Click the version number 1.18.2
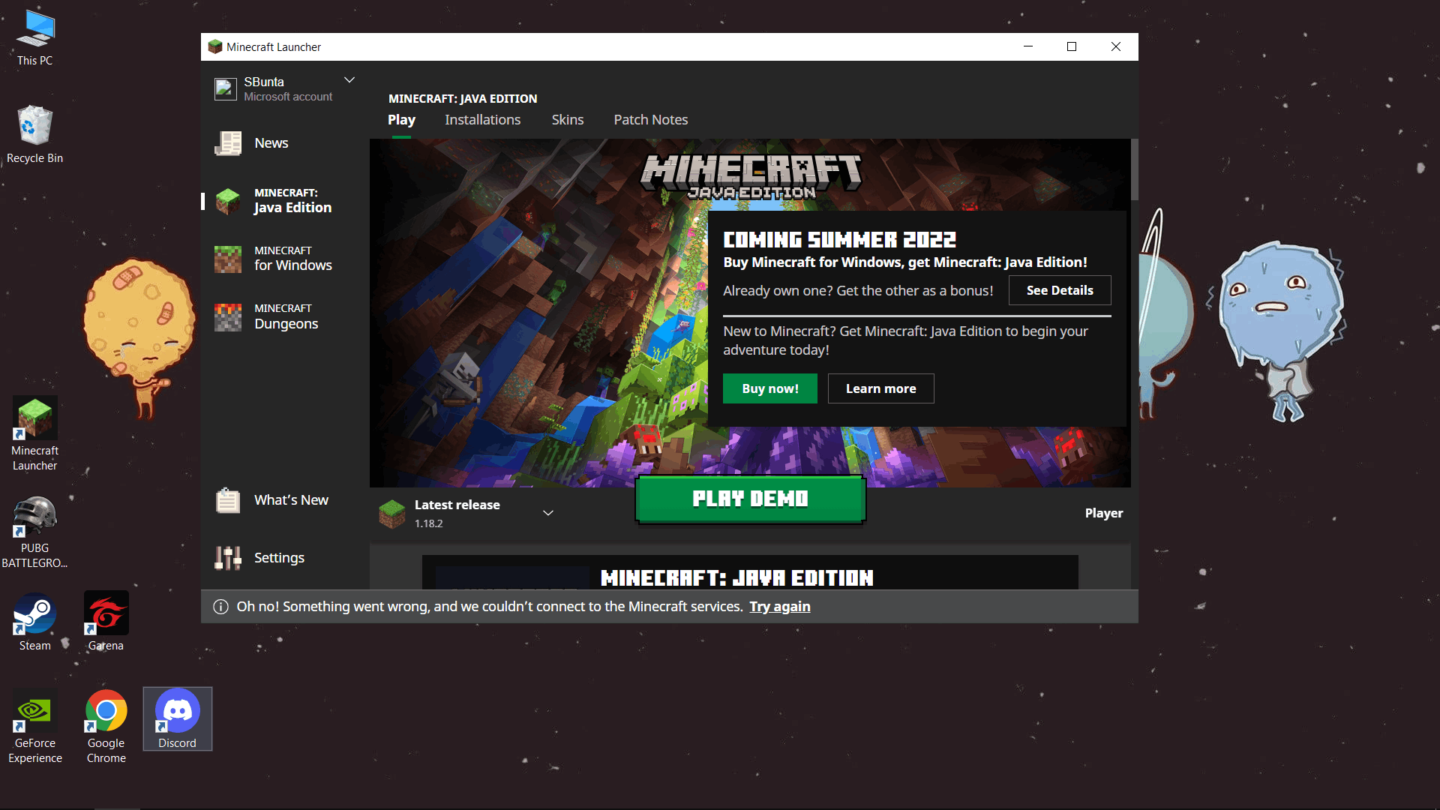Viewport: 1440px width, 810px height. pos(429,523)
